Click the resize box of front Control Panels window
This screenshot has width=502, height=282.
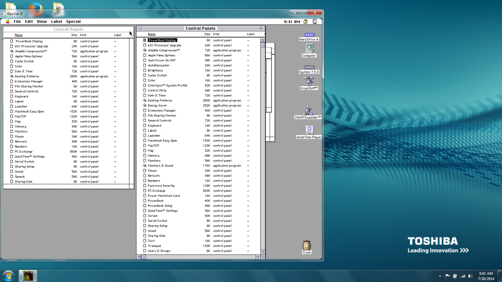click(x=263, y=257)
